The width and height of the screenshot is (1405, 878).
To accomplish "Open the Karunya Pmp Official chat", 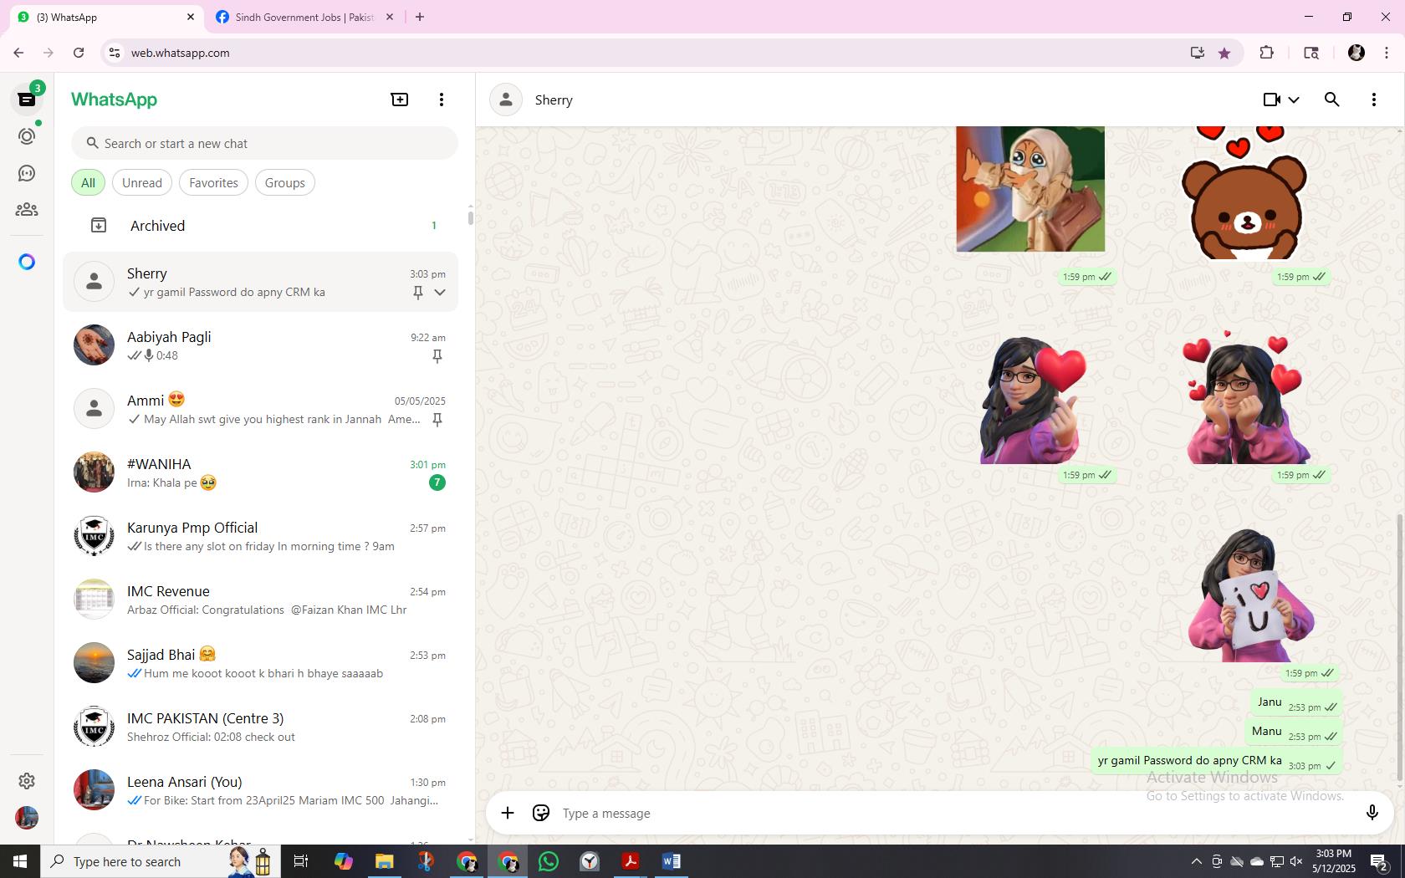I will pos(260,536).
